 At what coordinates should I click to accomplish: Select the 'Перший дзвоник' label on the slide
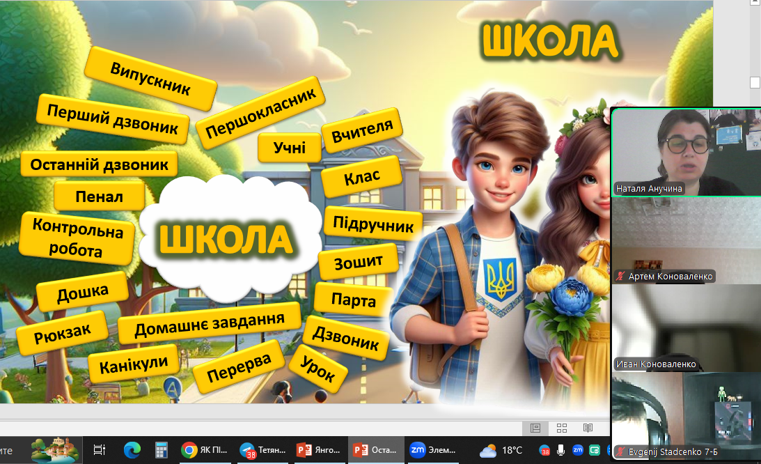click(113, 120)
